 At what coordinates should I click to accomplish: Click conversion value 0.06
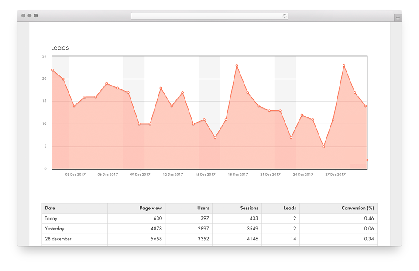369,229
